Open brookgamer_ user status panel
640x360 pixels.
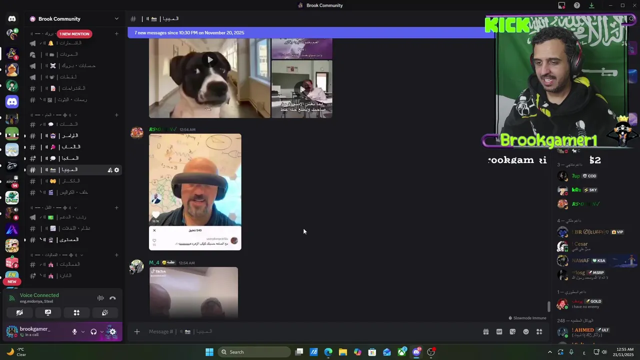(x=36, y=331)
